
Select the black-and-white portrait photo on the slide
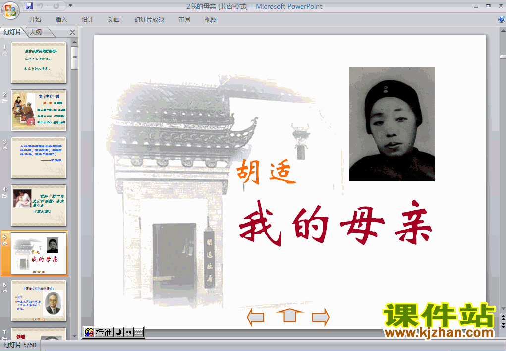tap(392, 124)
